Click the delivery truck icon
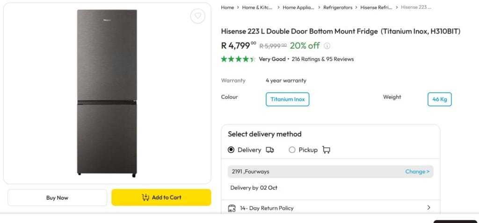479x223 pixels. coord(270,150)
